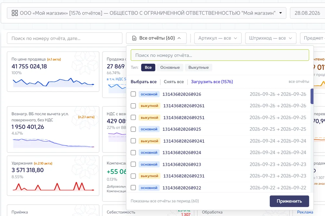
Task: Open the Предмет filter dropdown
Action: [x=313, y=38]
